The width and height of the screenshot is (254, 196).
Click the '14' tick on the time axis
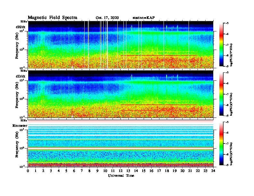pyautogui.click(x=136, y=171)
